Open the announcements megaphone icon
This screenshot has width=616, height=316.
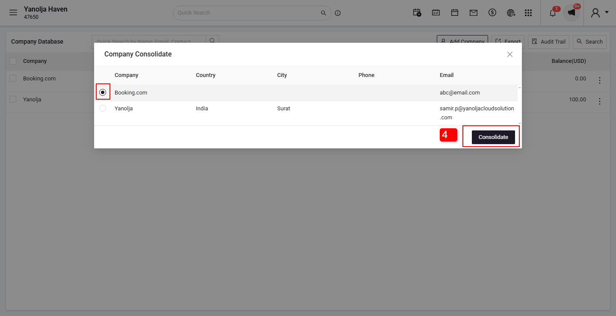click(x=572, y=13)
